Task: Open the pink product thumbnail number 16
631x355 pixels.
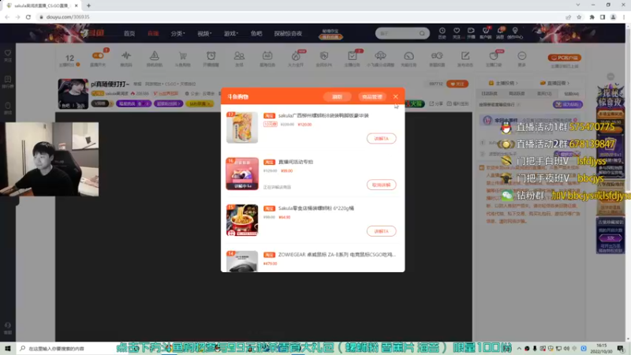Action: [x=242, y=174]
